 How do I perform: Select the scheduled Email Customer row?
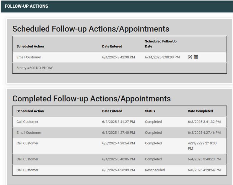(x=29, y=57)
